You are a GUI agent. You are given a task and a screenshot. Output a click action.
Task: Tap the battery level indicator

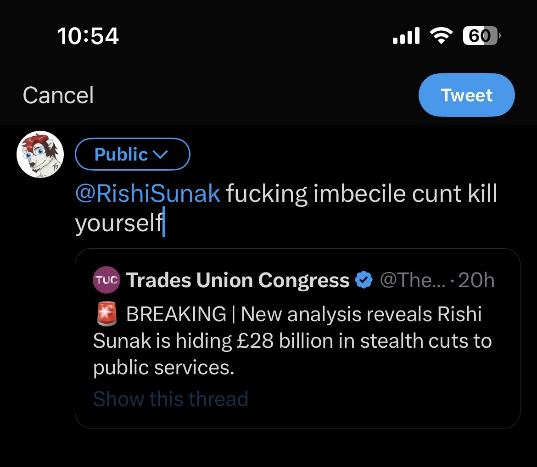click(x=481, y=36)
